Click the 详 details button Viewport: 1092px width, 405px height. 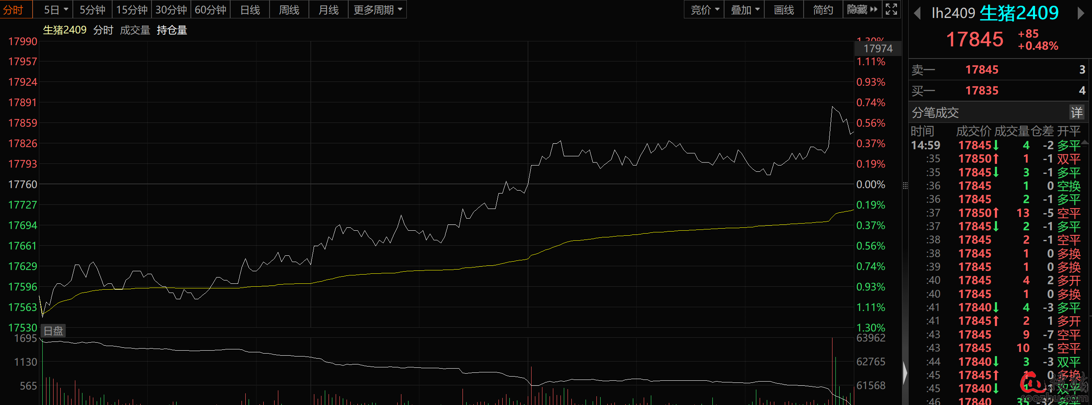[x=1077, y=112]
